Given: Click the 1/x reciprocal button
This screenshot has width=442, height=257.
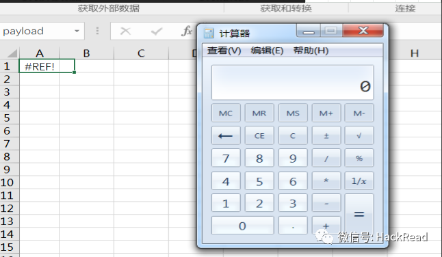Looking at the screenshot, I should 359,181.
